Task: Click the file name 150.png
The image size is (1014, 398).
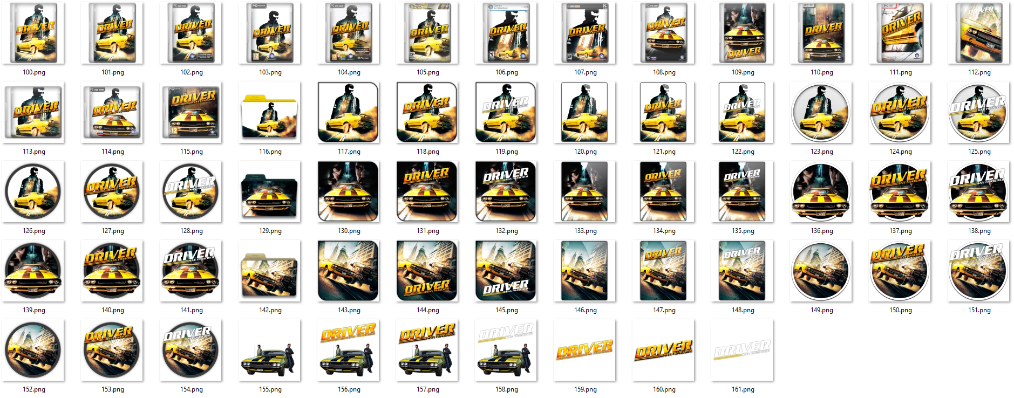Action: [x=901, y=310]
